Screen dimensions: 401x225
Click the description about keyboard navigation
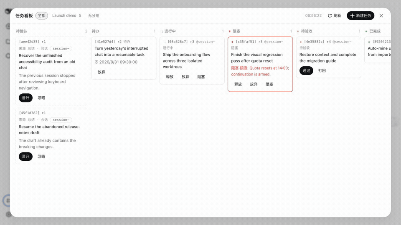(x=47, y=82)
